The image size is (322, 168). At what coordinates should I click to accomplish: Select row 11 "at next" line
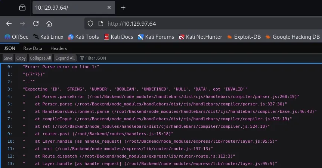(x=118, y=149)
